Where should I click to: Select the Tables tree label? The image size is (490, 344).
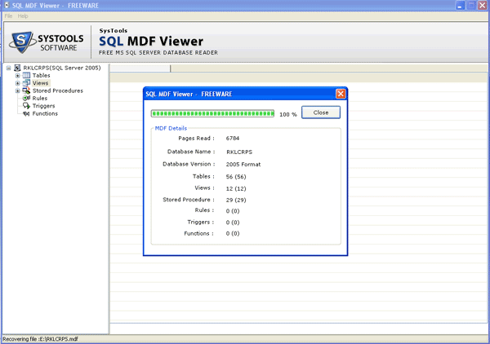tap(42, 76)
